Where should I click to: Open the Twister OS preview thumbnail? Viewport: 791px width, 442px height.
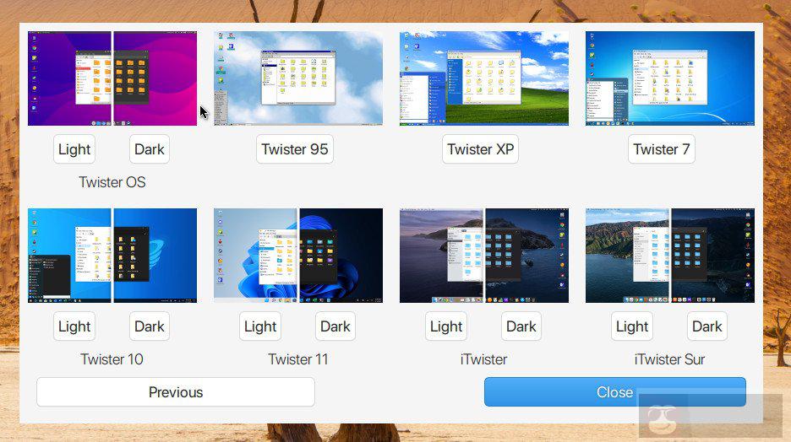(112, 78)
